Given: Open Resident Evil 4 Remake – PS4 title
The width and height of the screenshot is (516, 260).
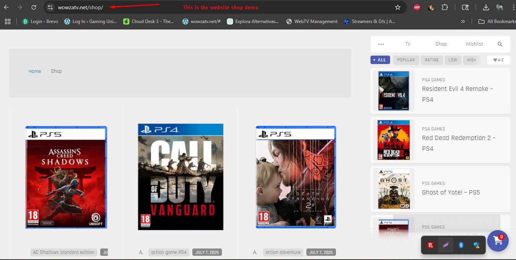Looking at the screenshot, I should (458, 94).
